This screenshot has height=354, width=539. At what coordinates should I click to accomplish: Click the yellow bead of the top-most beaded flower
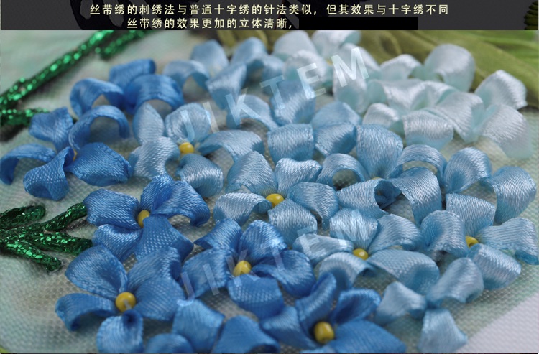click(186, 148)
